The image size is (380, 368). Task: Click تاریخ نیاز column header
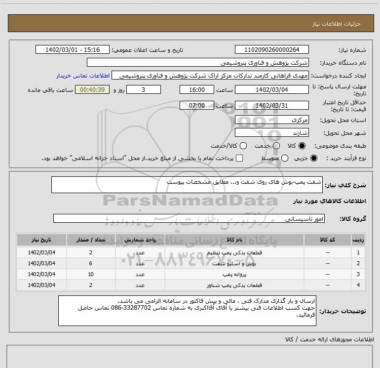41,240
